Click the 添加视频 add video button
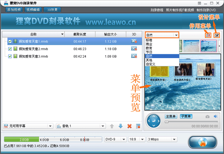The height and width of the screenshot is (154, 224). (x=14, y=10)
